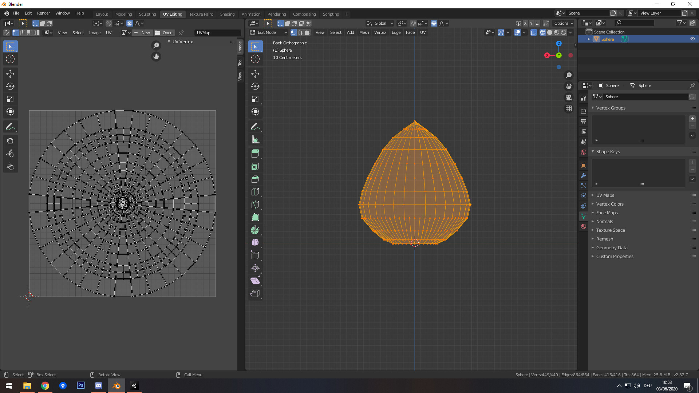Select the Measure tool
This screenshot has width=699, height=393.
[x=255, y=139]
